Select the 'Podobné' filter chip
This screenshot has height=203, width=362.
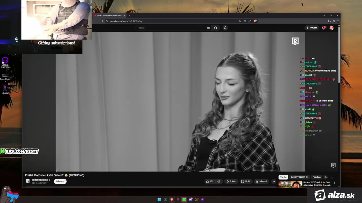click(316, 177)
